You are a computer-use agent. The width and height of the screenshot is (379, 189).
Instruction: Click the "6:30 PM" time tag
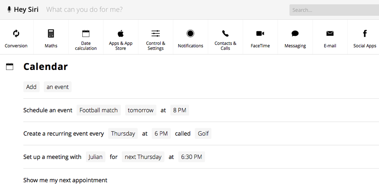point(191,157)
